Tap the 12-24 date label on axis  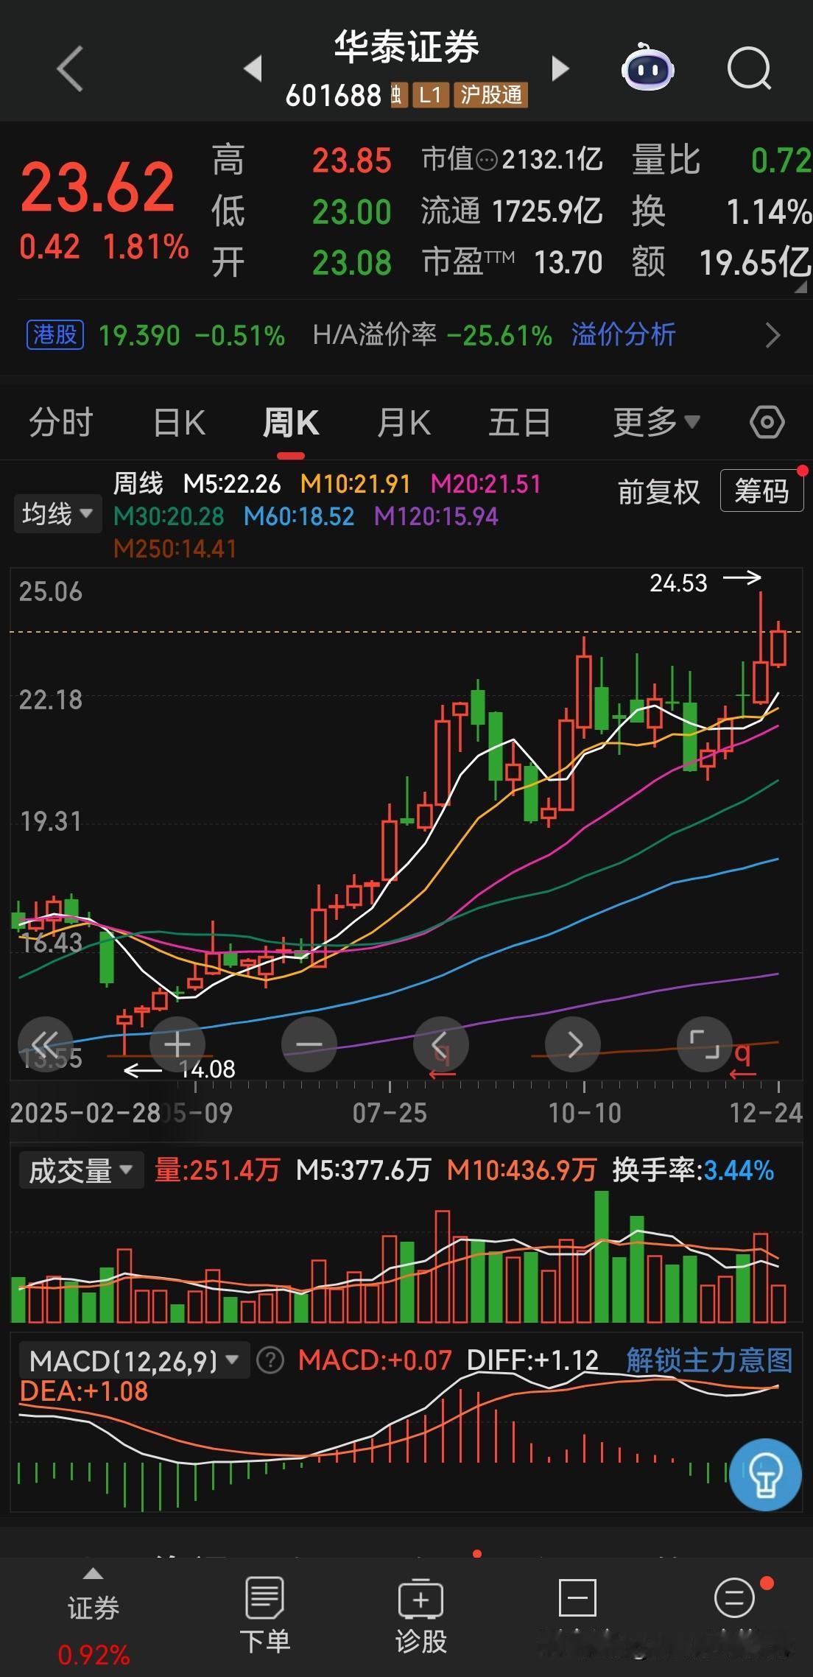click(x=766, y=1113)
